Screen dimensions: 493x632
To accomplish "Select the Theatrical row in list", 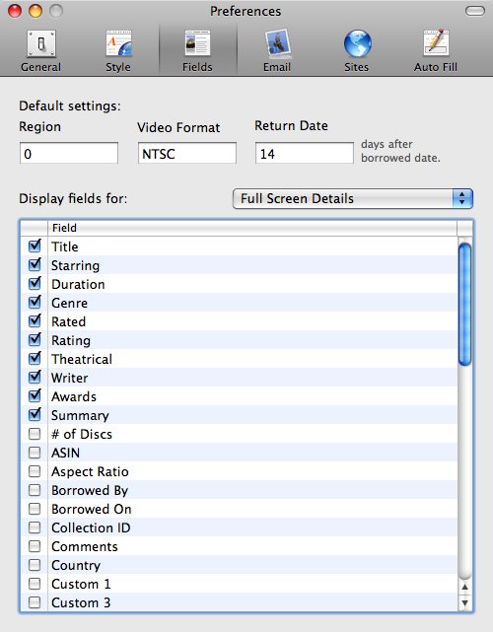I will (x=239, y=358).
